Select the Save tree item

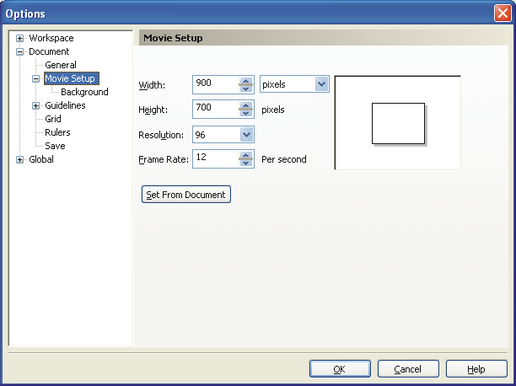55,146
